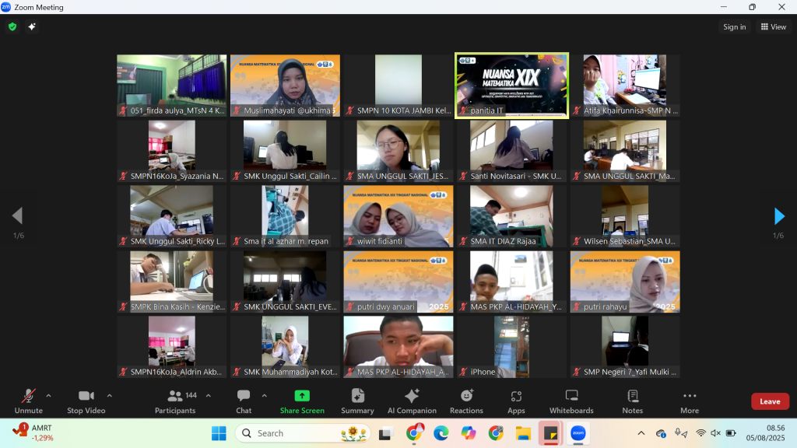Open the Participants panel
797x448 pixels.
[175, 401]
